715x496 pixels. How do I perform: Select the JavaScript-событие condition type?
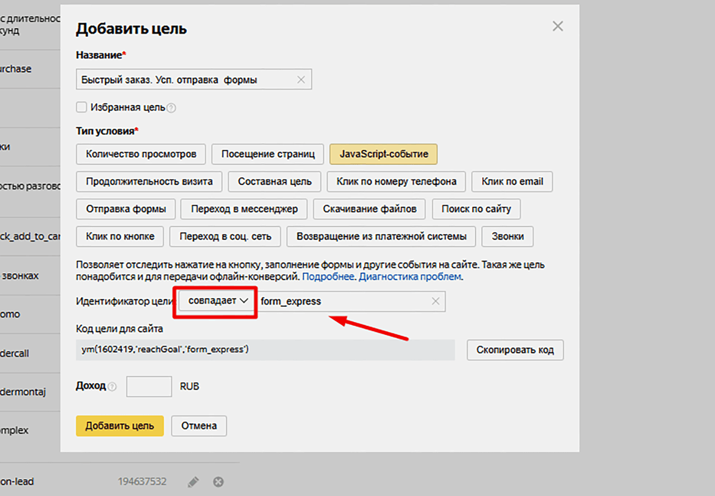pos(383,154)
